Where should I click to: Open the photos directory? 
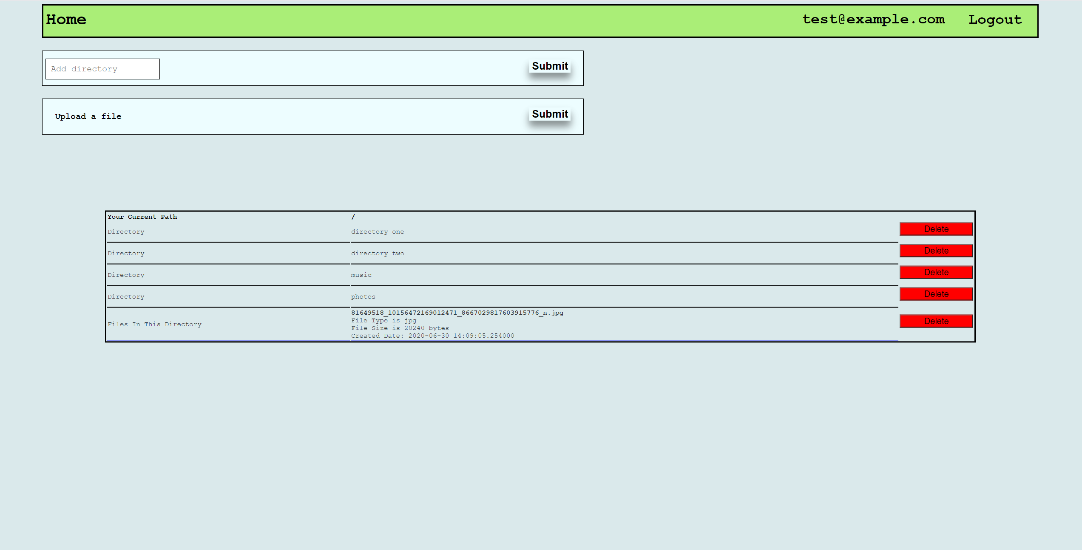click(x=363, y=297)
